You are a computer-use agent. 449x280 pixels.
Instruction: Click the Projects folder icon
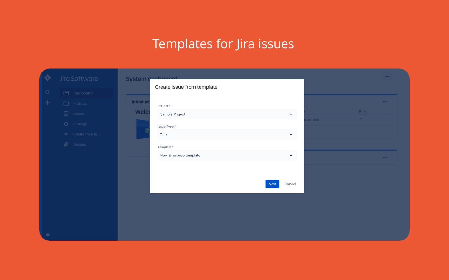point(66,103)
